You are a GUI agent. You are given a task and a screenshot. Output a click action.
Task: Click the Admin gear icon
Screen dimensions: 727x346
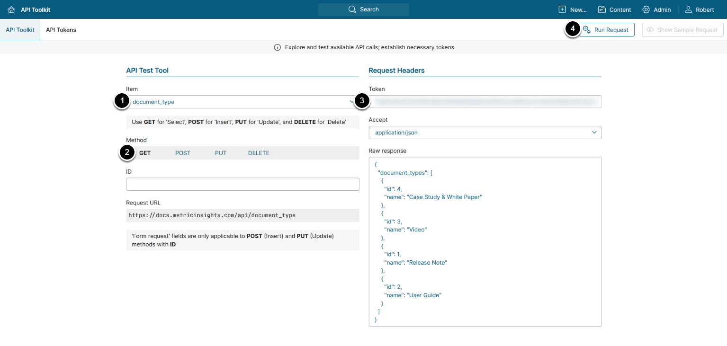[646, 9]
